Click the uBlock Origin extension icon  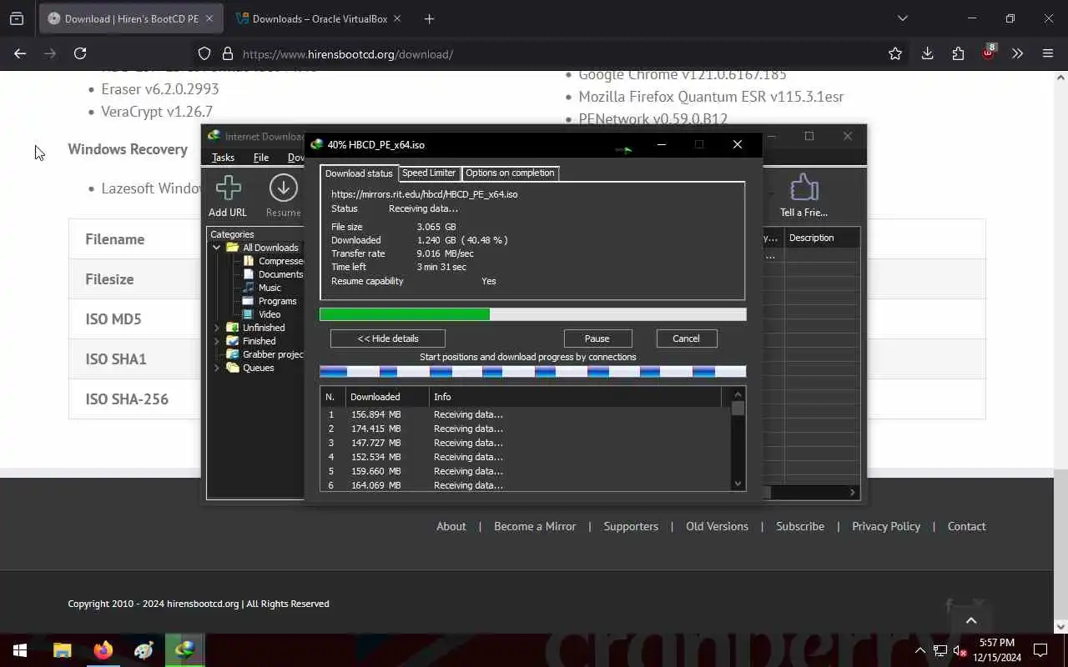pyautogui.click(x=989, y=53)
